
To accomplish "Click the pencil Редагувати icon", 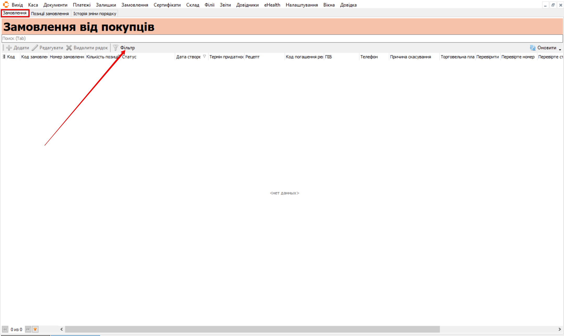I will 35,48.
